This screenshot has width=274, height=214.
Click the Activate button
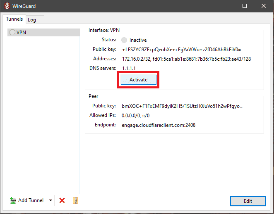point(138,80)
